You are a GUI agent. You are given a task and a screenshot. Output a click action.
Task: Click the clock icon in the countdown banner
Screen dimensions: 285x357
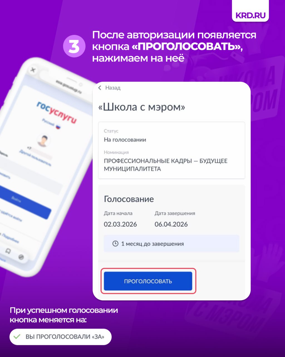pos(115,243)
